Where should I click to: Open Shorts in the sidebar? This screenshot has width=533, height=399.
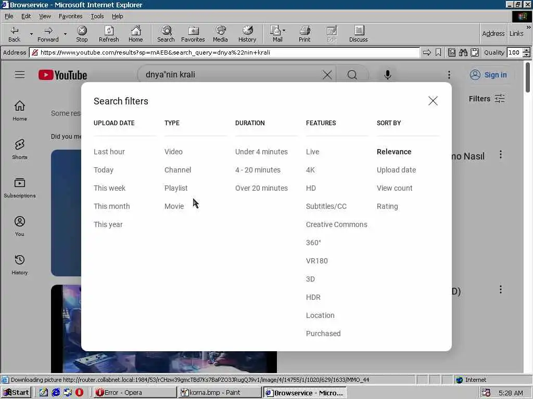coord(20,149)
